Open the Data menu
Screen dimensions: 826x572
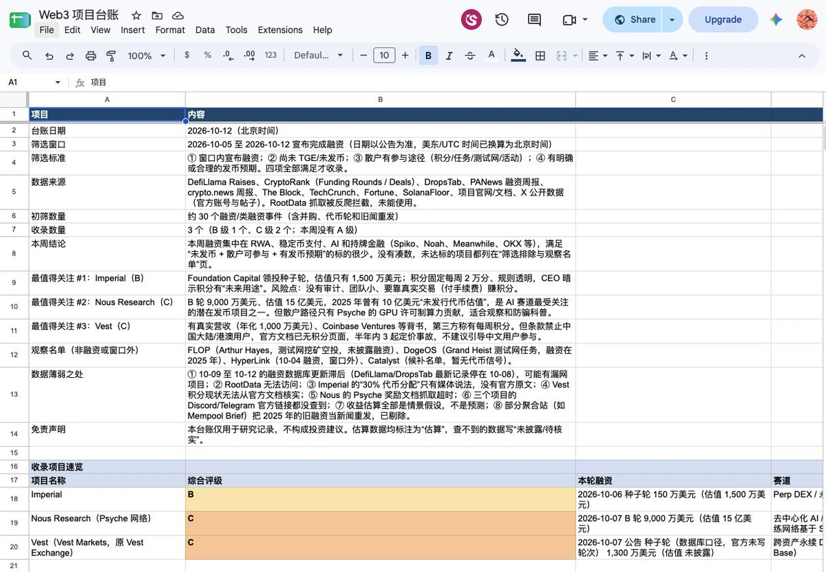point(205,30)
